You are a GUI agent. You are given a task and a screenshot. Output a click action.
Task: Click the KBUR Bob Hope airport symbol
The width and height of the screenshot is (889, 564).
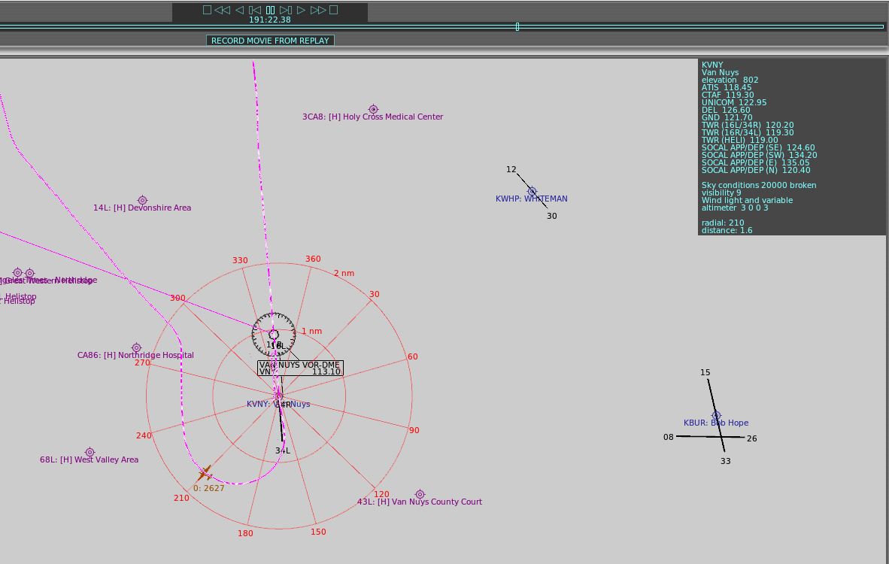tap(716, 415)
